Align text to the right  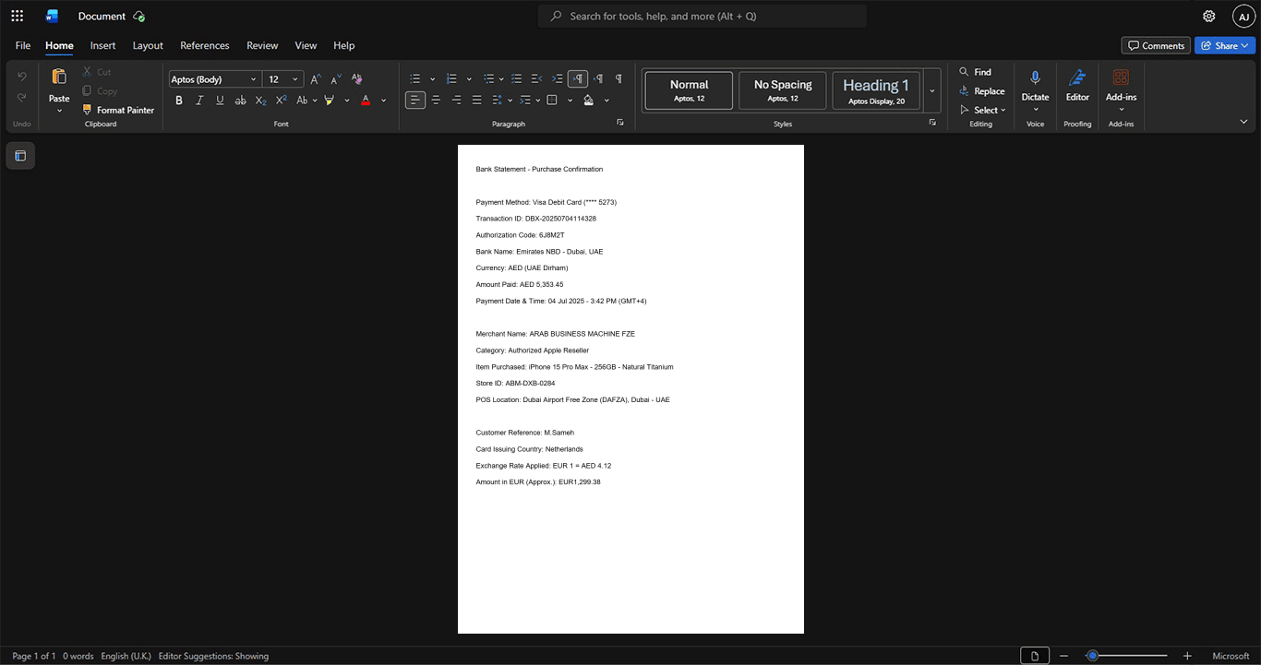click(x=456, y=101)
